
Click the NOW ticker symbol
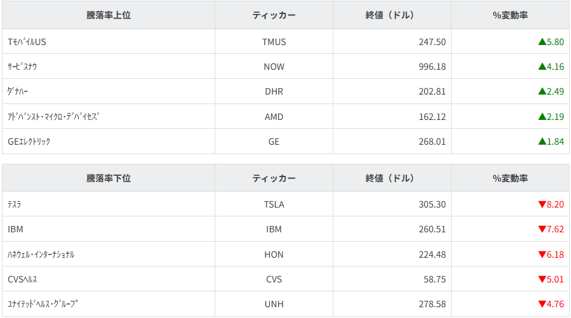(274, 67)
